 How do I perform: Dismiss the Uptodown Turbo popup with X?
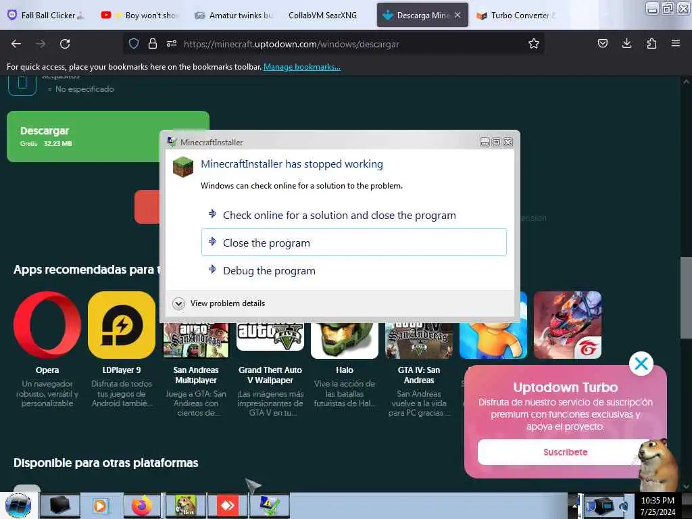tap(641, 364)
